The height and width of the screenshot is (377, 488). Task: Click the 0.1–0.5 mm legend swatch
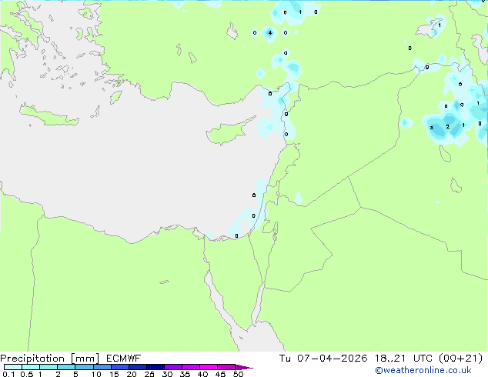click(13, 367)
